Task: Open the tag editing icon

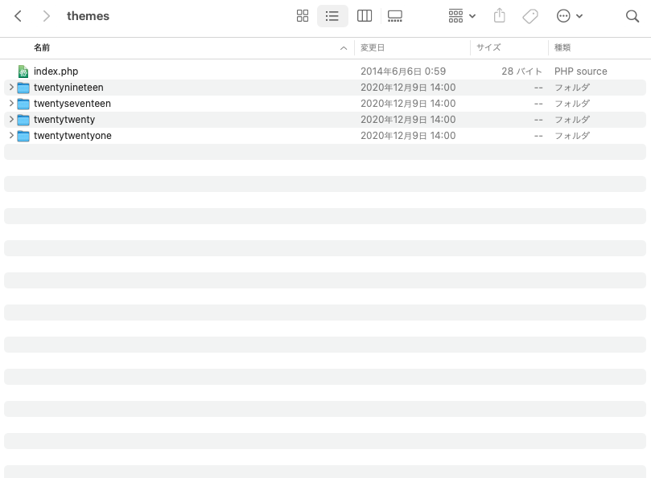Action: tap(530, 16)
